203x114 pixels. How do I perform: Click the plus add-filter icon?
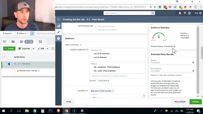(x=32, y=34)
